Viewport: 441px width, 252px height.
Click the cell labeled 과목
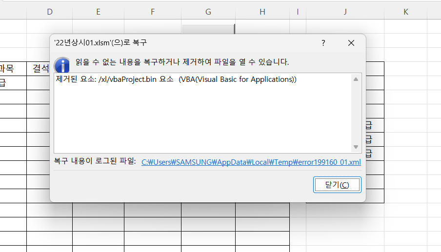(x=10, y=69)
